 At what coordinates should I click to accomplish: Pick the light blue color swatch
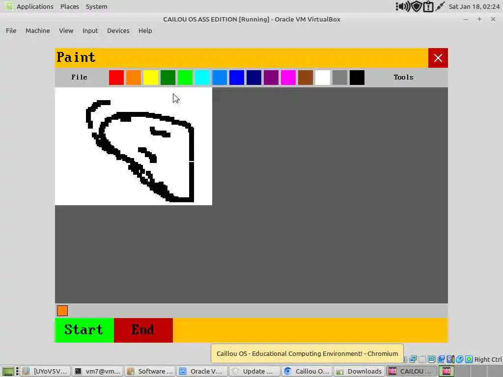(x=220, y=78)
